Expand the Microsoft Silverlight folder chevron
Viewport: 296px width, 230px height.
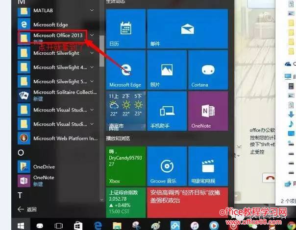92,53
